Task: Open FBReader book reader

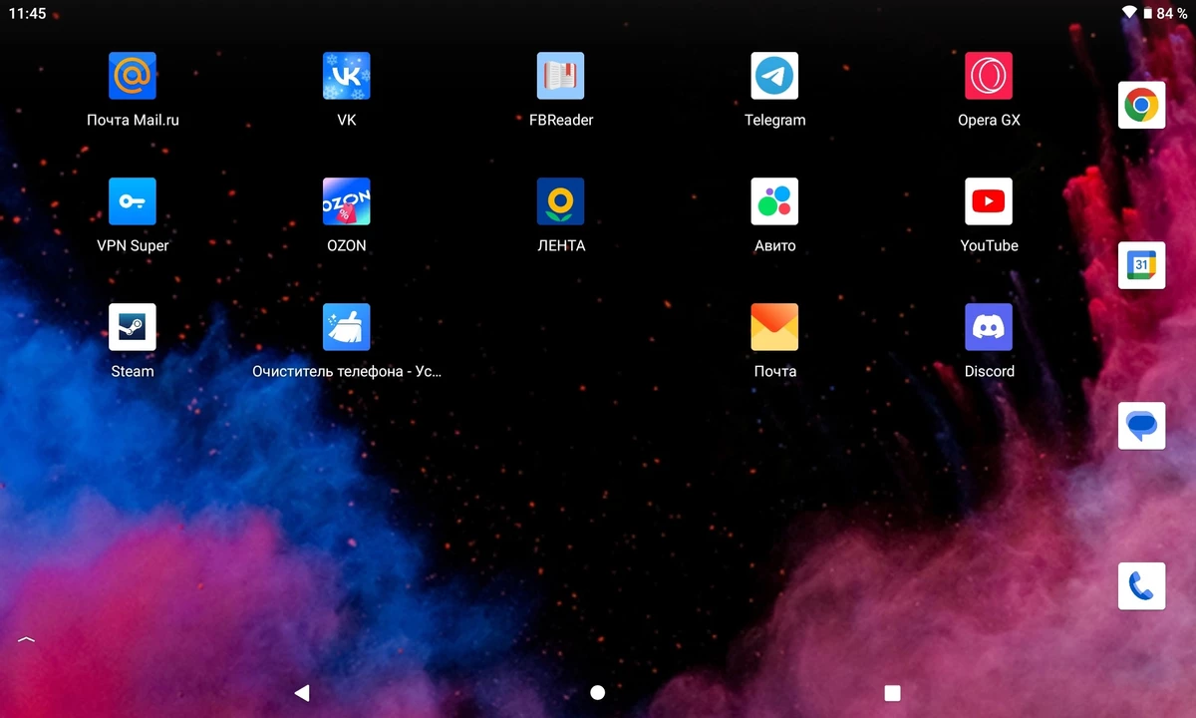Action: point(561,77)
